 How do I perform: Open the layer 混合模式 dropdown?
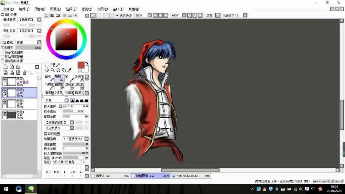39,42
